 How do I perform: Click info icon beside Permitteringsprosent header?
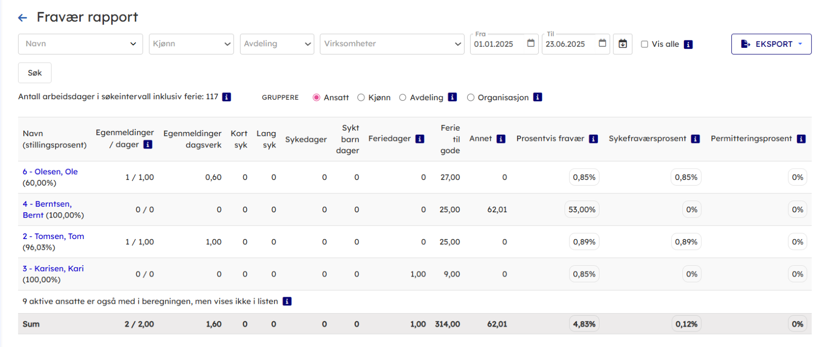pyautogui.click(x=801, y=139)
